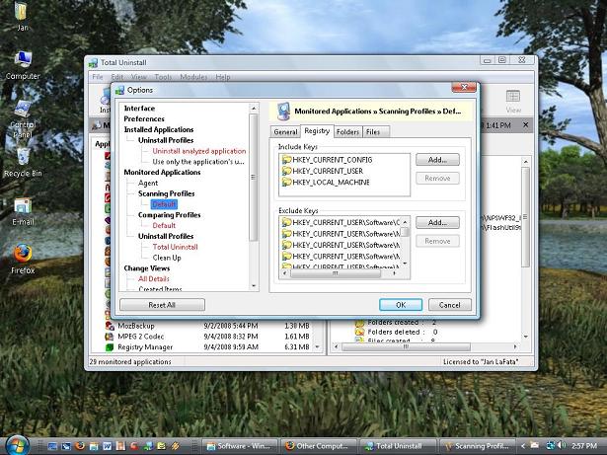Select Agent in the options tree

click(x=148, y=183)
